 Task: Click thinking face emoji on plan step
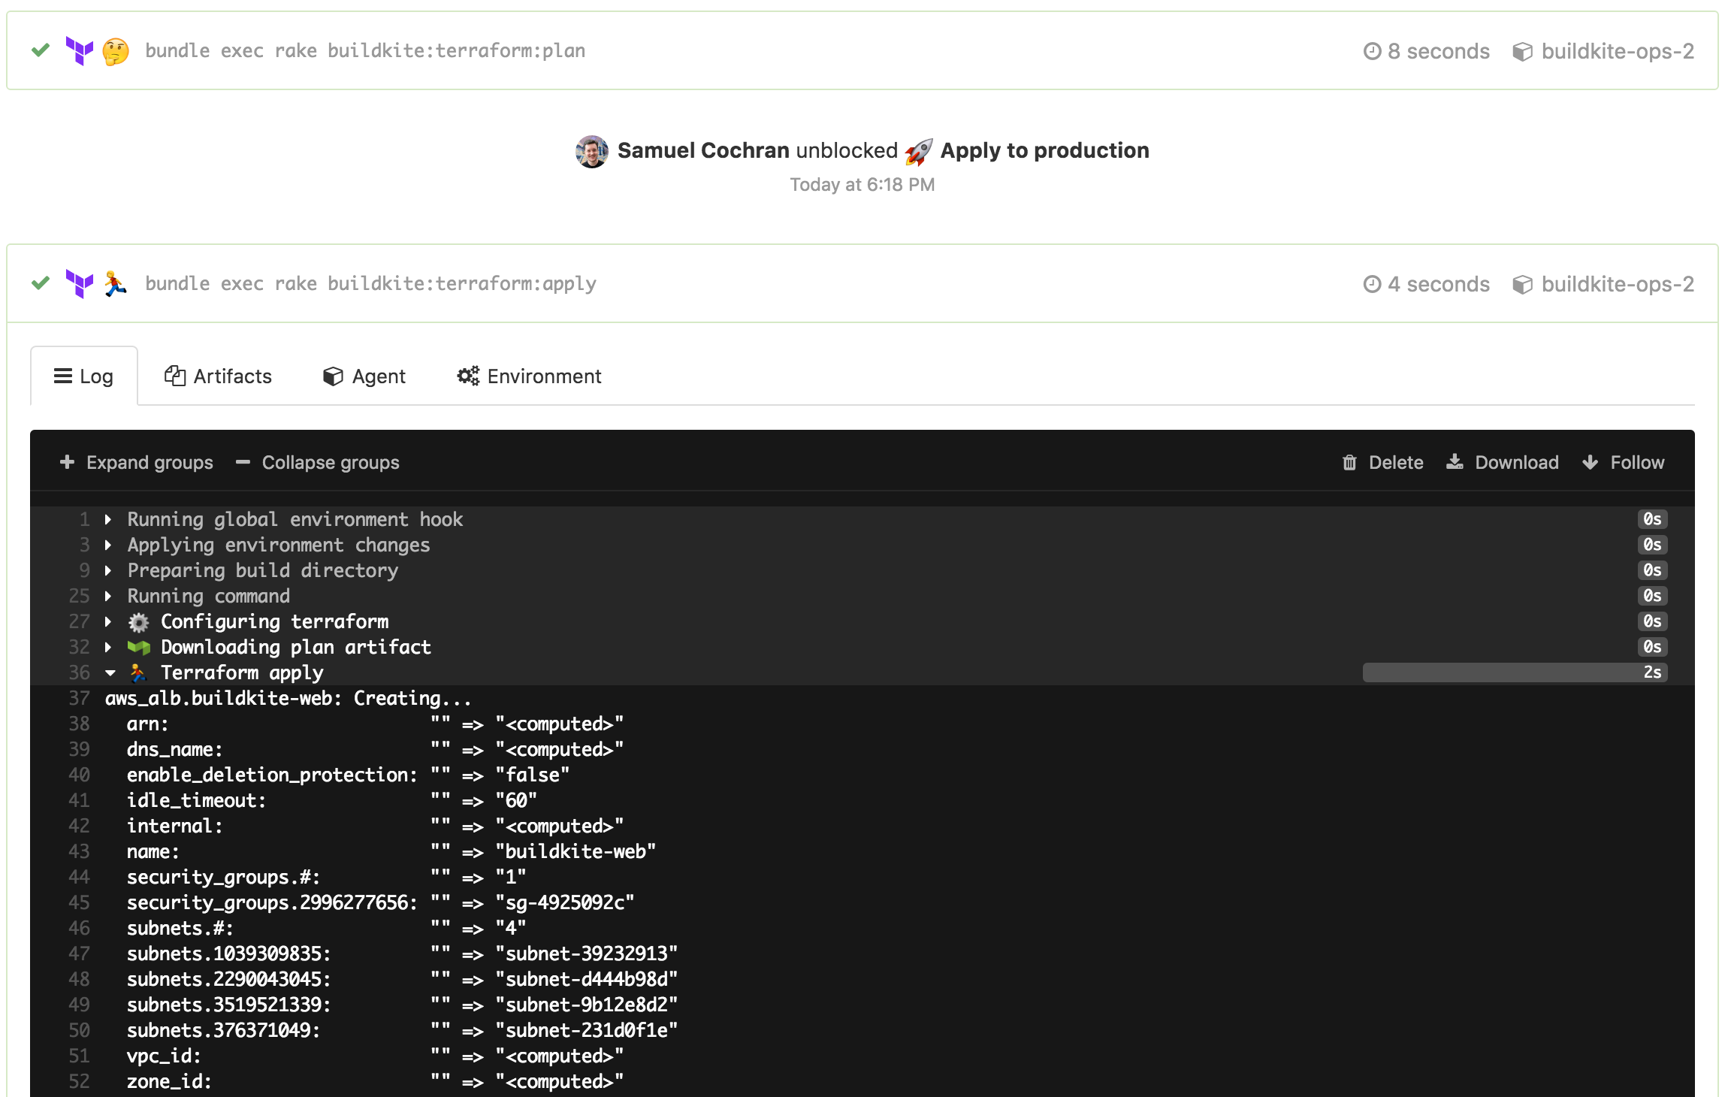(116, 52)
